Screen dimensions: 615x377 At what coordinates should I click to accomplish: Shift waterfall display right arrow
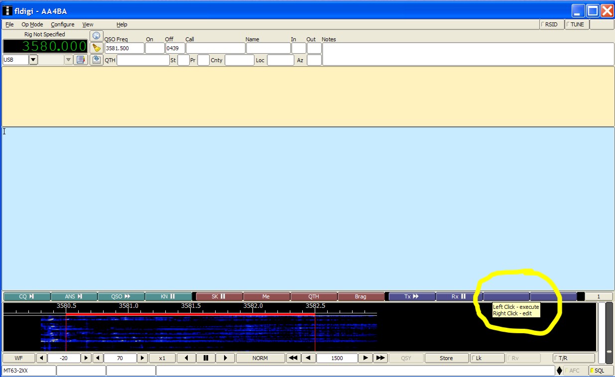[225, 358]
